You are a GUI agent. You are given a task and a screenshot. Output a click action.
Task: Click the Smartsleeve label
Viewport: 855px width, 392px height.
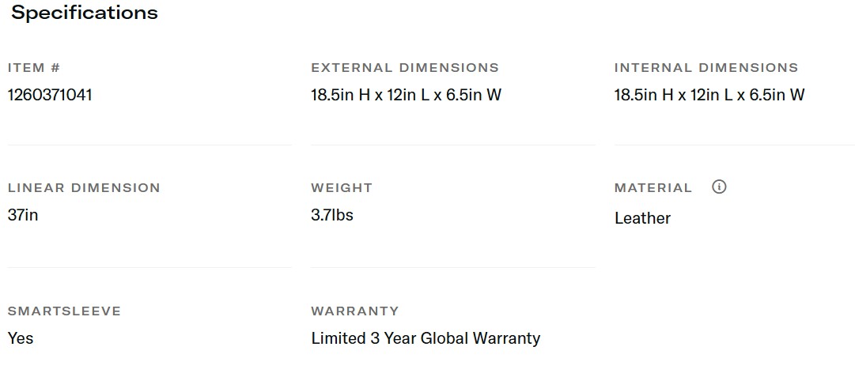(x=64, y=311)
